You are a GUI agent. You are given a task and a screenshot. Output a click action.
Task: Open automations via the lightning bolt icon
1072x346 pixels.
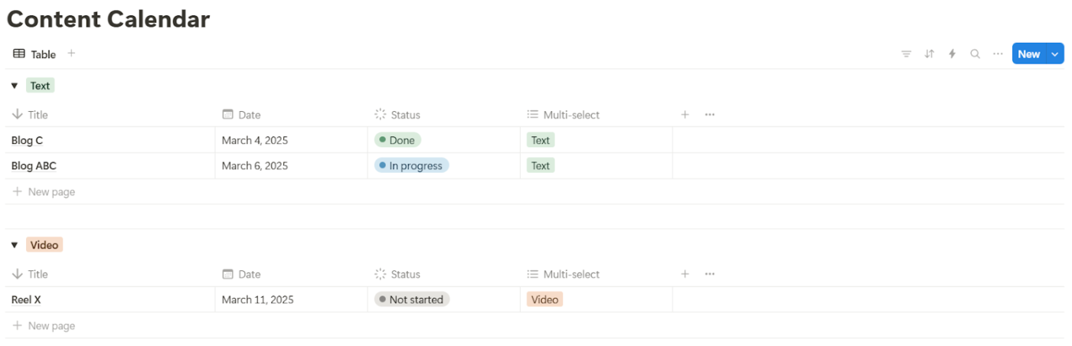coord(953,54)
